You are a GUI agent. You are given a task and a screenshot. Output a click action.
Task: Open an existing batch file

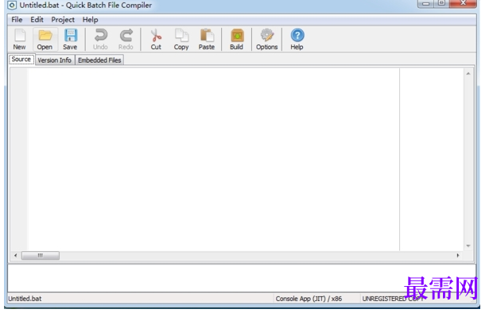(45, 39)
